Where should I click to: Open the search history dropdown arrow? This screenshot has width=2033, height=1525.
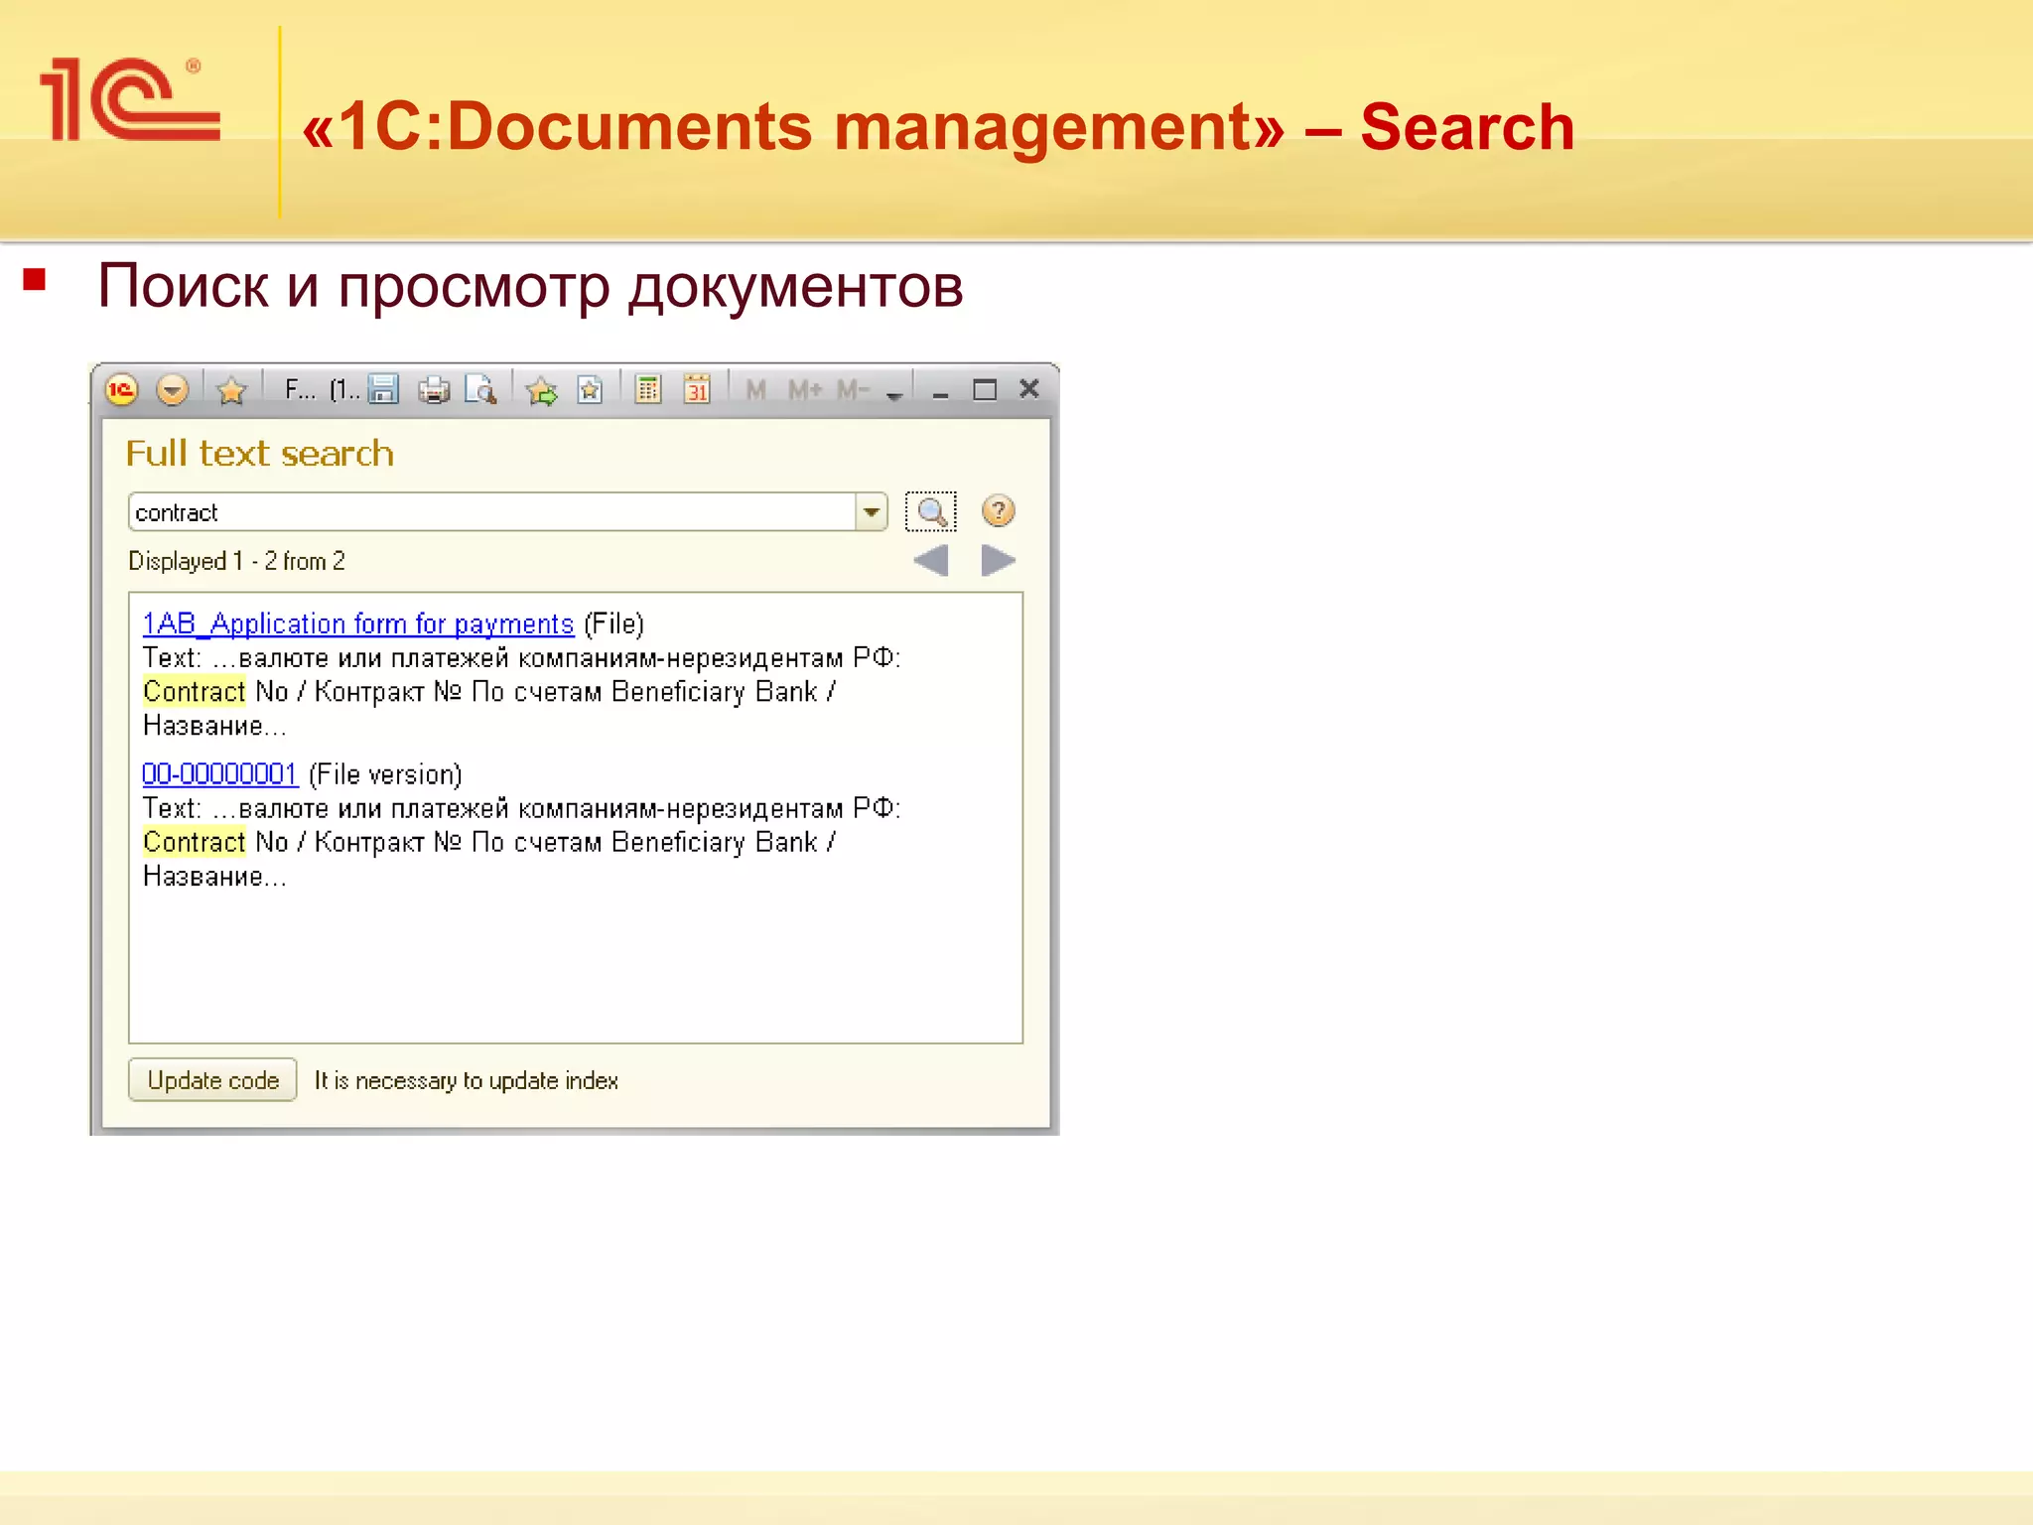872,512
